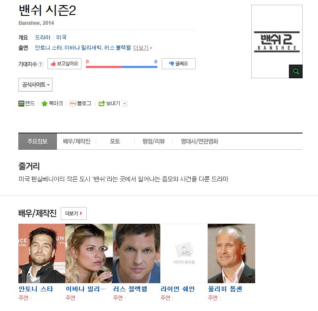Share via the 블로그 blog icon
318x311 pixels.
(x=73, y=104)
